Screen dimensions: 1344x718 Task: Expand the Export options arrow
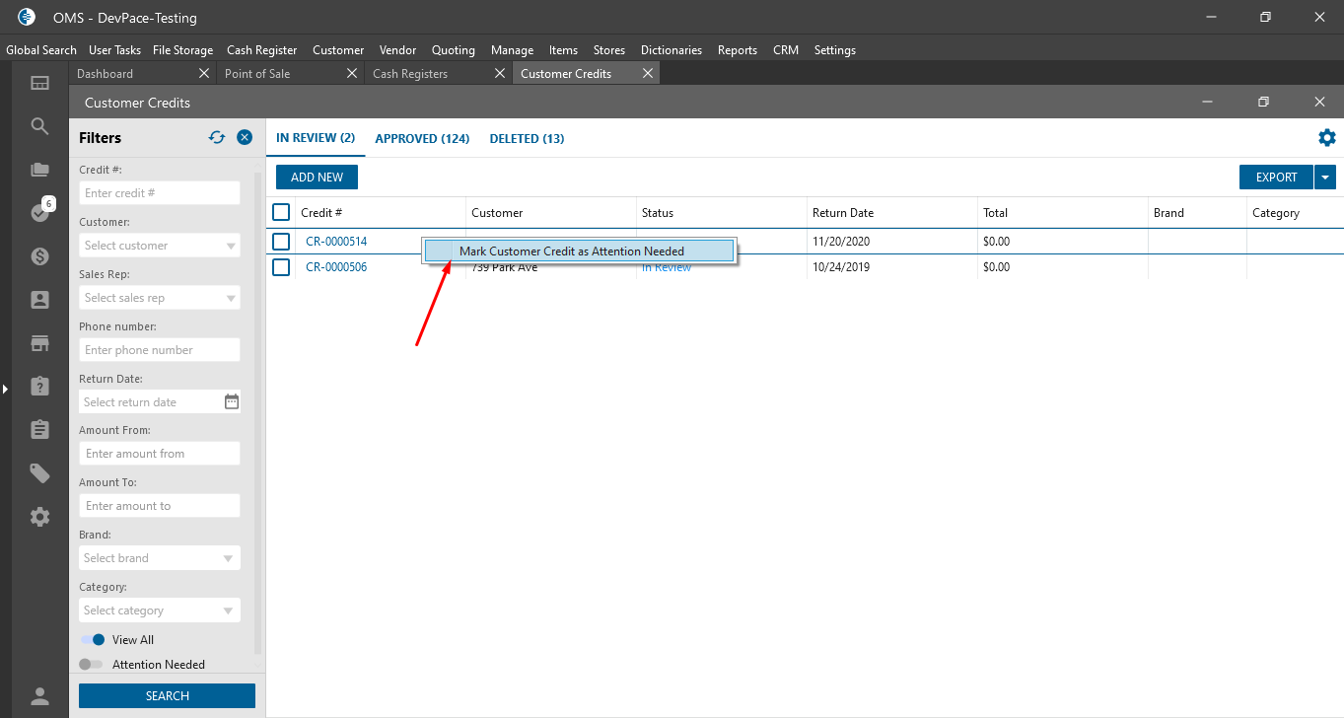pyautogui.click(x=1325, y=178)
